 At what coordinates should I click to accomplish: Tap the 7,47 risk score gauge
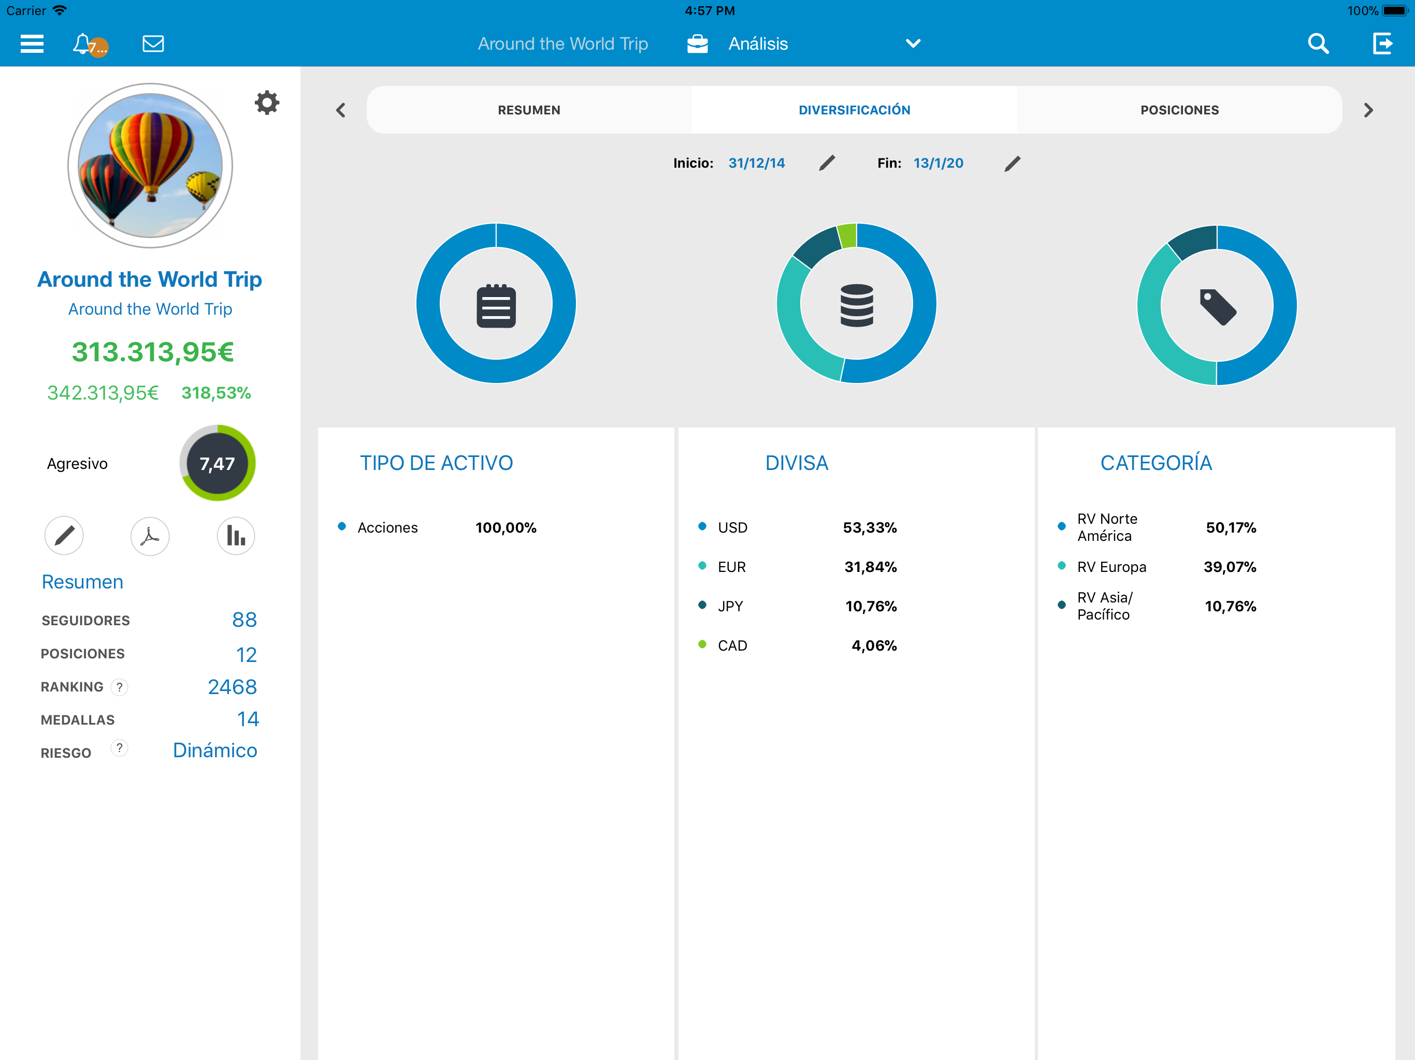(x=218, y=463)
